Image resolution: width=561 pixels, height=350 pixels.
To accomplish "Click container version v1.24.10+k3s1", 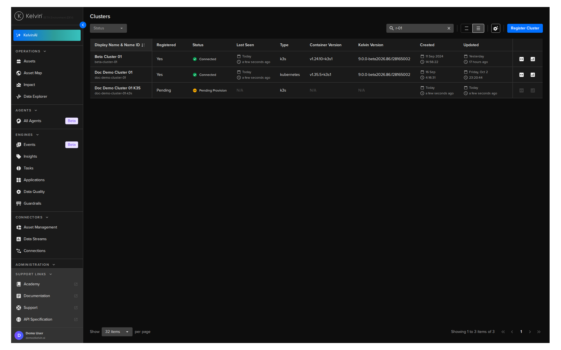I will [x=321, y=59].
